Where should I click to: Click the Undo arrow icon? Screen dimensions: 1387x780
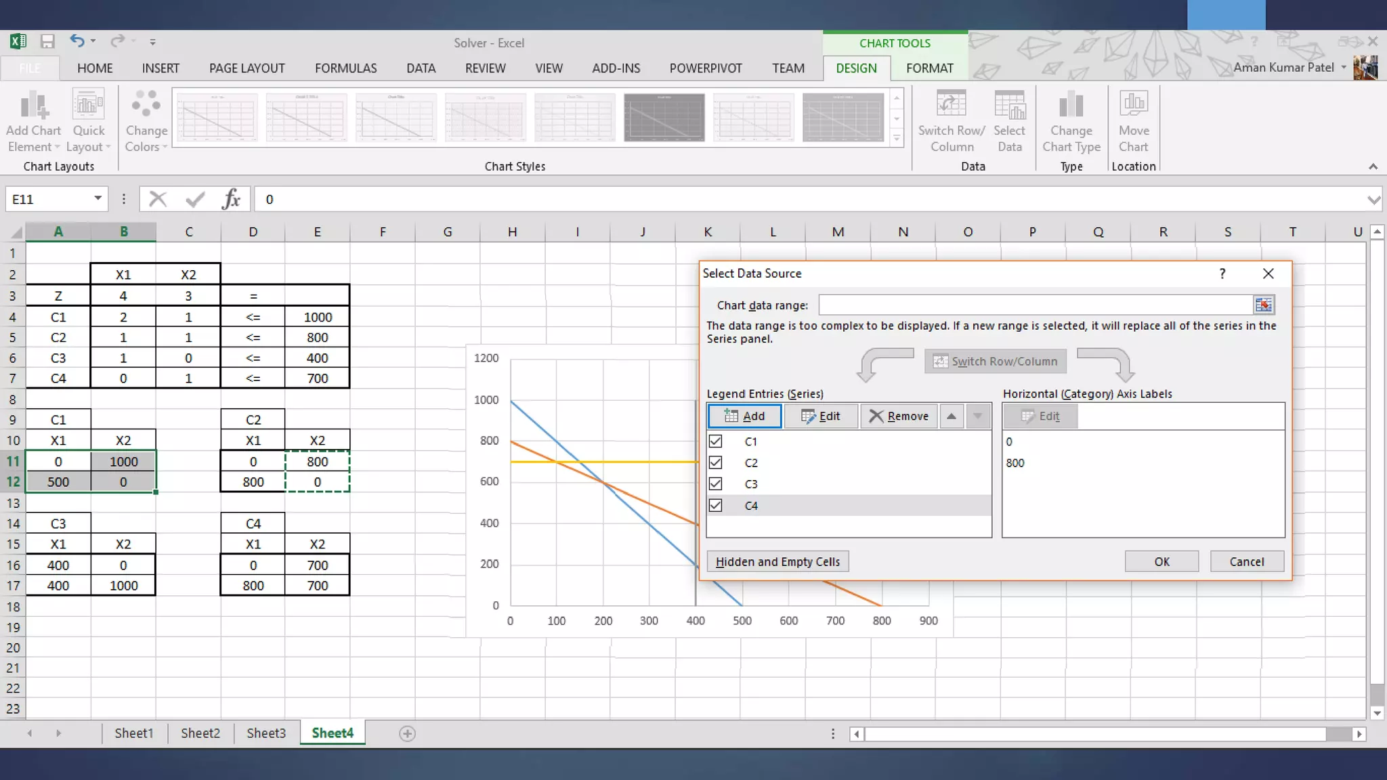(77, 41)
